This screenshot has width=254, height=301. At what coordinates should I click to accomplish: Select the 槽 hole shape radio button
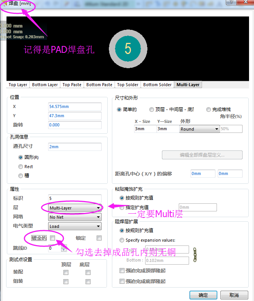pos(21,176)
